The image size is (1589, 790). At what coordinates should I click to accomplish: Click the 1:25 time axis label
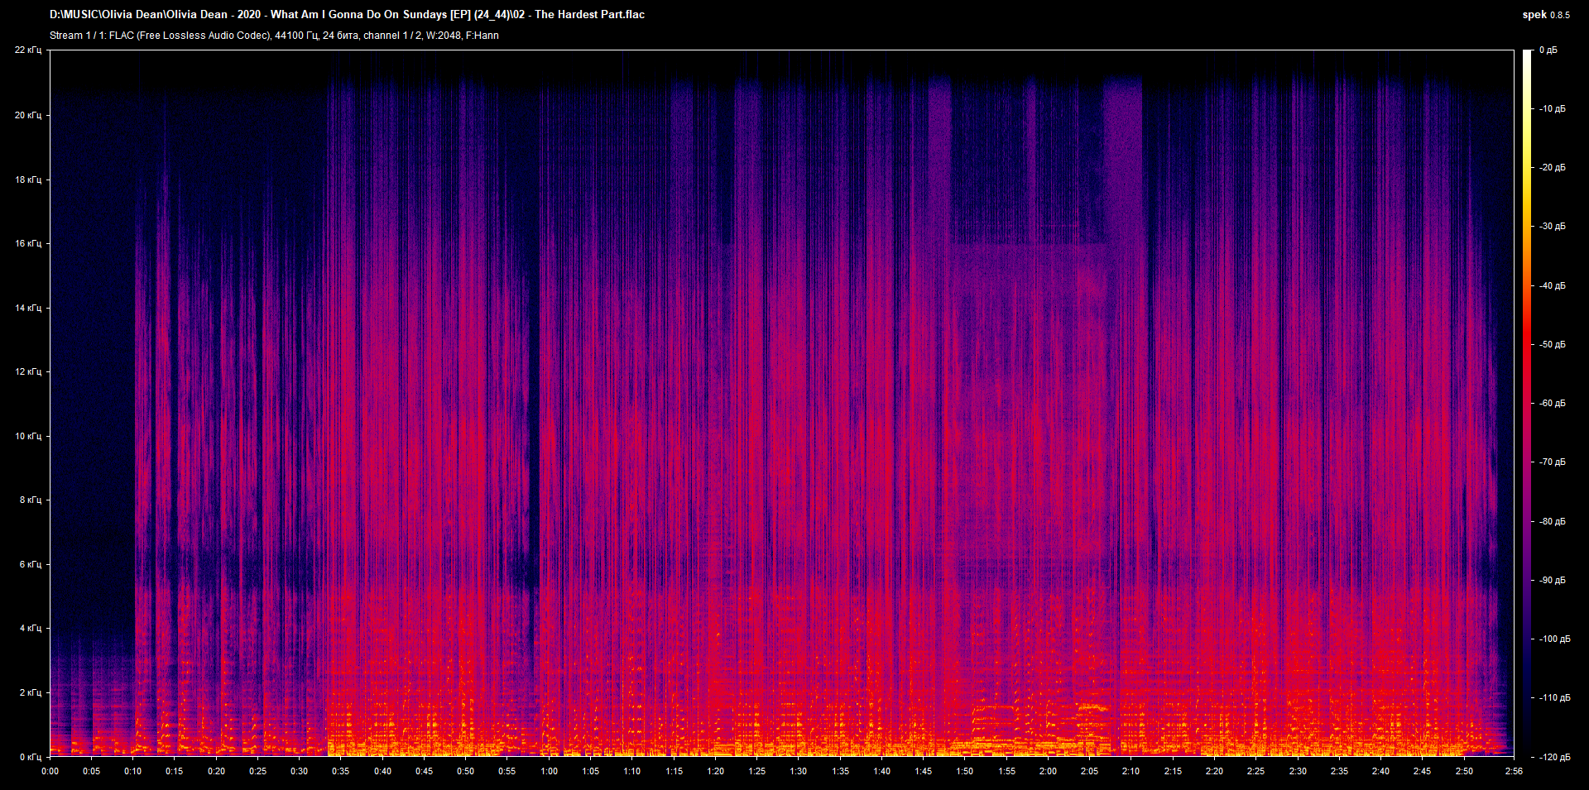tap(757, 771)
